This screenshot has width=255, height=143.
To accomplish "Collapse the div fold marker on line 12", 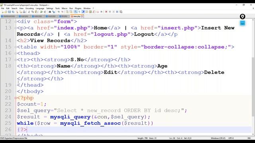I will click(16, 21).
